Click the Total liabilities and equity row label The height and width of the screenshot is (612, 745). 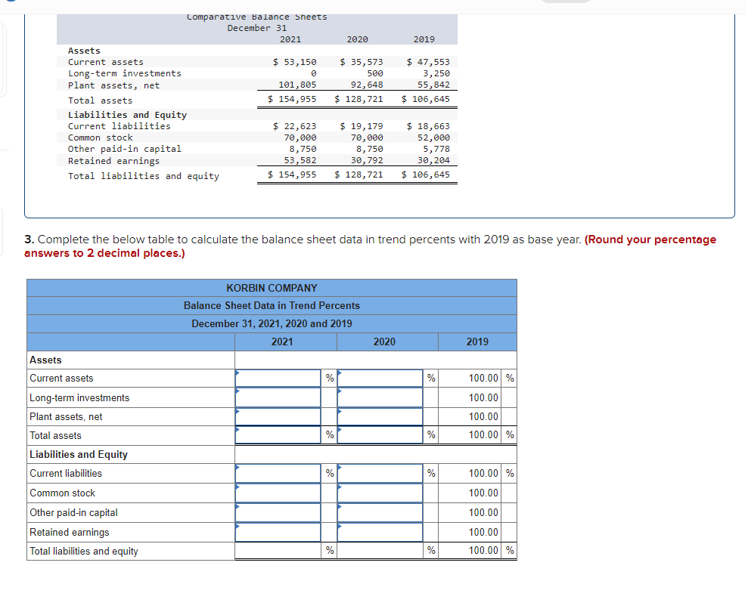point(83,551)
